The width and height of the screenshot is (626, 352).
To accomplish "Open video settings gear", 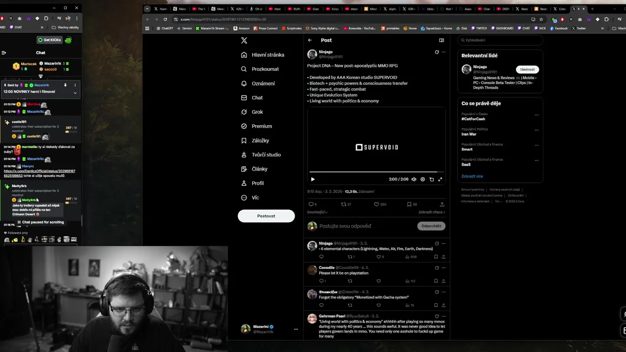I will [423, 179].
